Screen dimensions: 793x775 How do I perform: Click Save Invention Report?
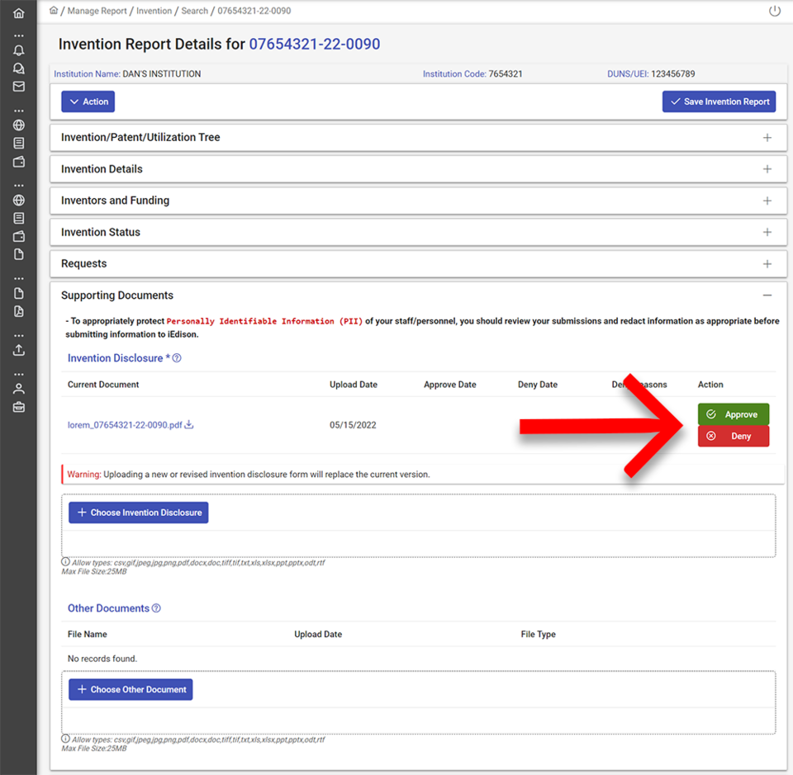(718, 101)
